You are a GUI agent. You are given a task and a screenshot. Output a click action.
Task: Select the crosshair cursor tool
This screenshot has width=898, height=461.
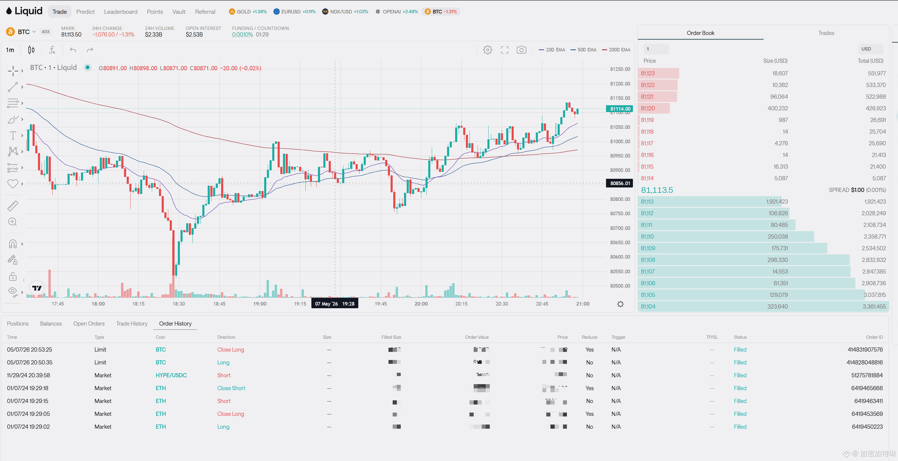pos(13,71)
